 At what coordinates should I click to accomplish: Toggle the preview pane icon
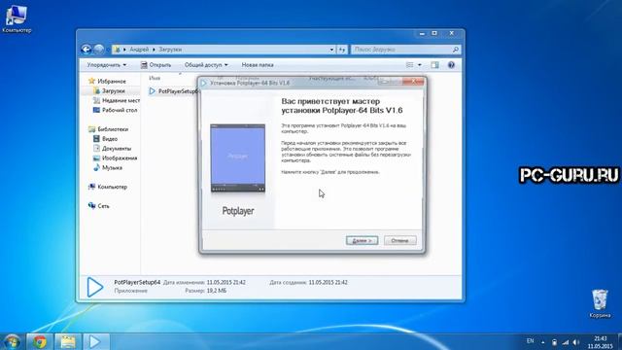434,65
